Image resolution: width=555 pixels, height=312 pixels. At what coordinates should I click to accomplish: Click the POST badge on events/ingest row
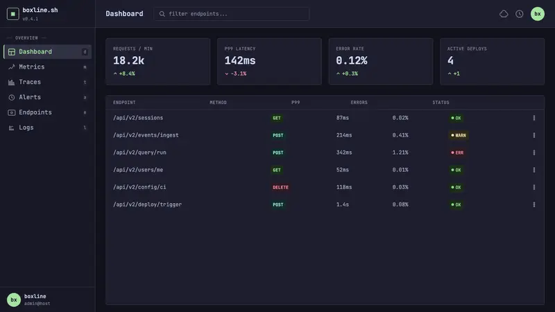click(x=278, y=135)
